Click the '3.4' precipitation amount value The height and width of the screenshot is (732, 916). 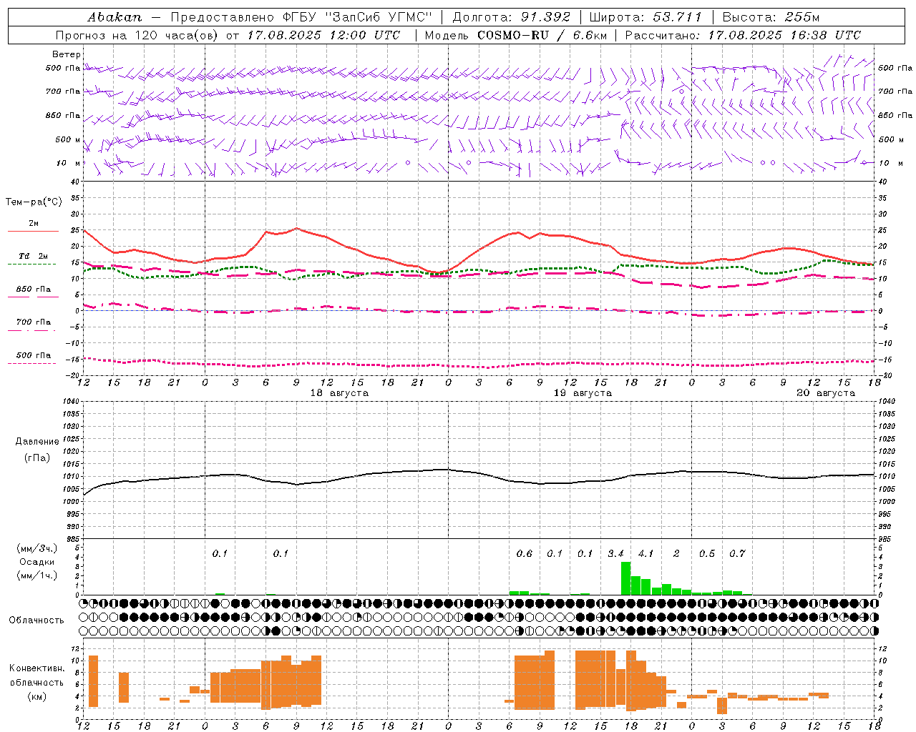[615, 553]
